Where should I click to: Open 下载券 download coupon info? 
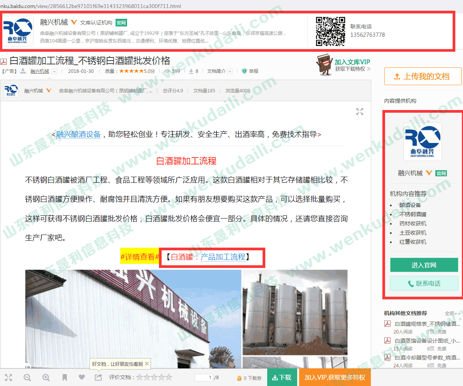(x=249, y=378)
